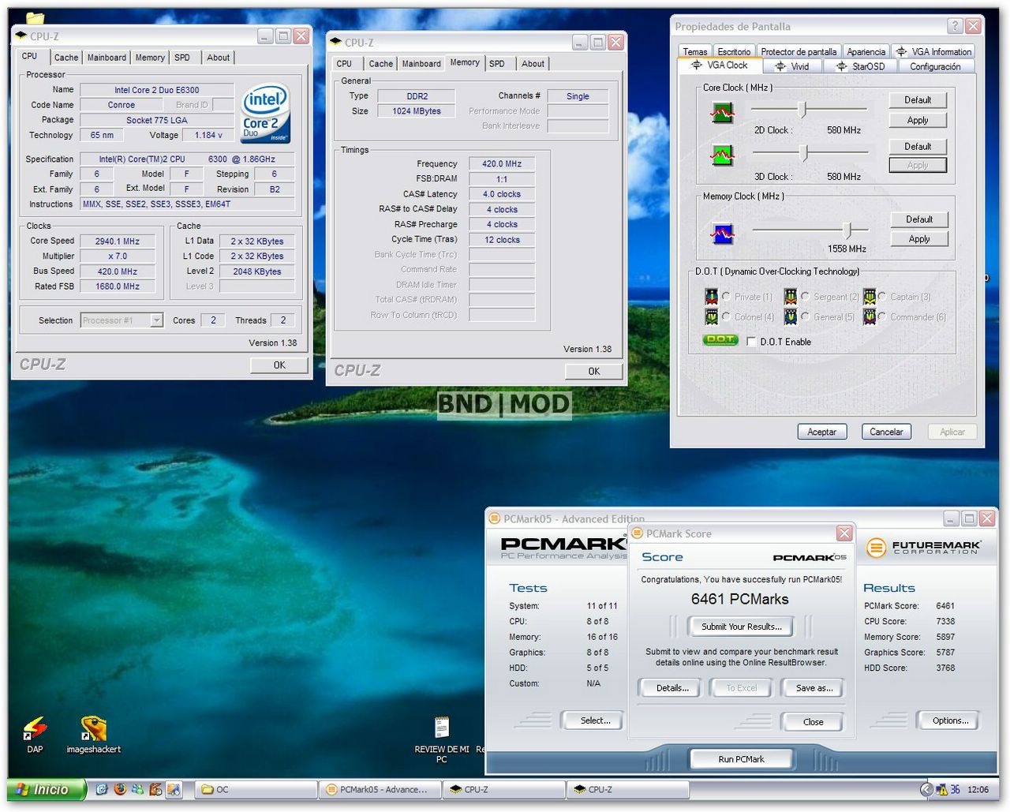This screenshot has height=812, width=1010.
Task: Click the Frequency field showing 420.0 MHz
Action: click(502, 163)
